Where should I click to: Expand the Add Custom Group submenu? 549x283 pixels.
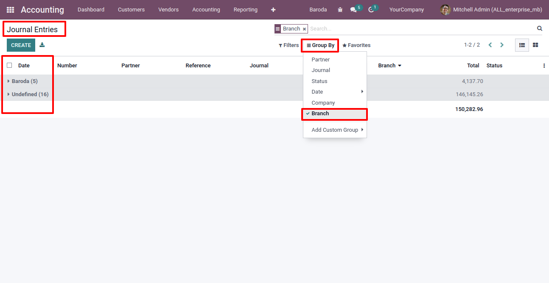[x=335, y=130]
